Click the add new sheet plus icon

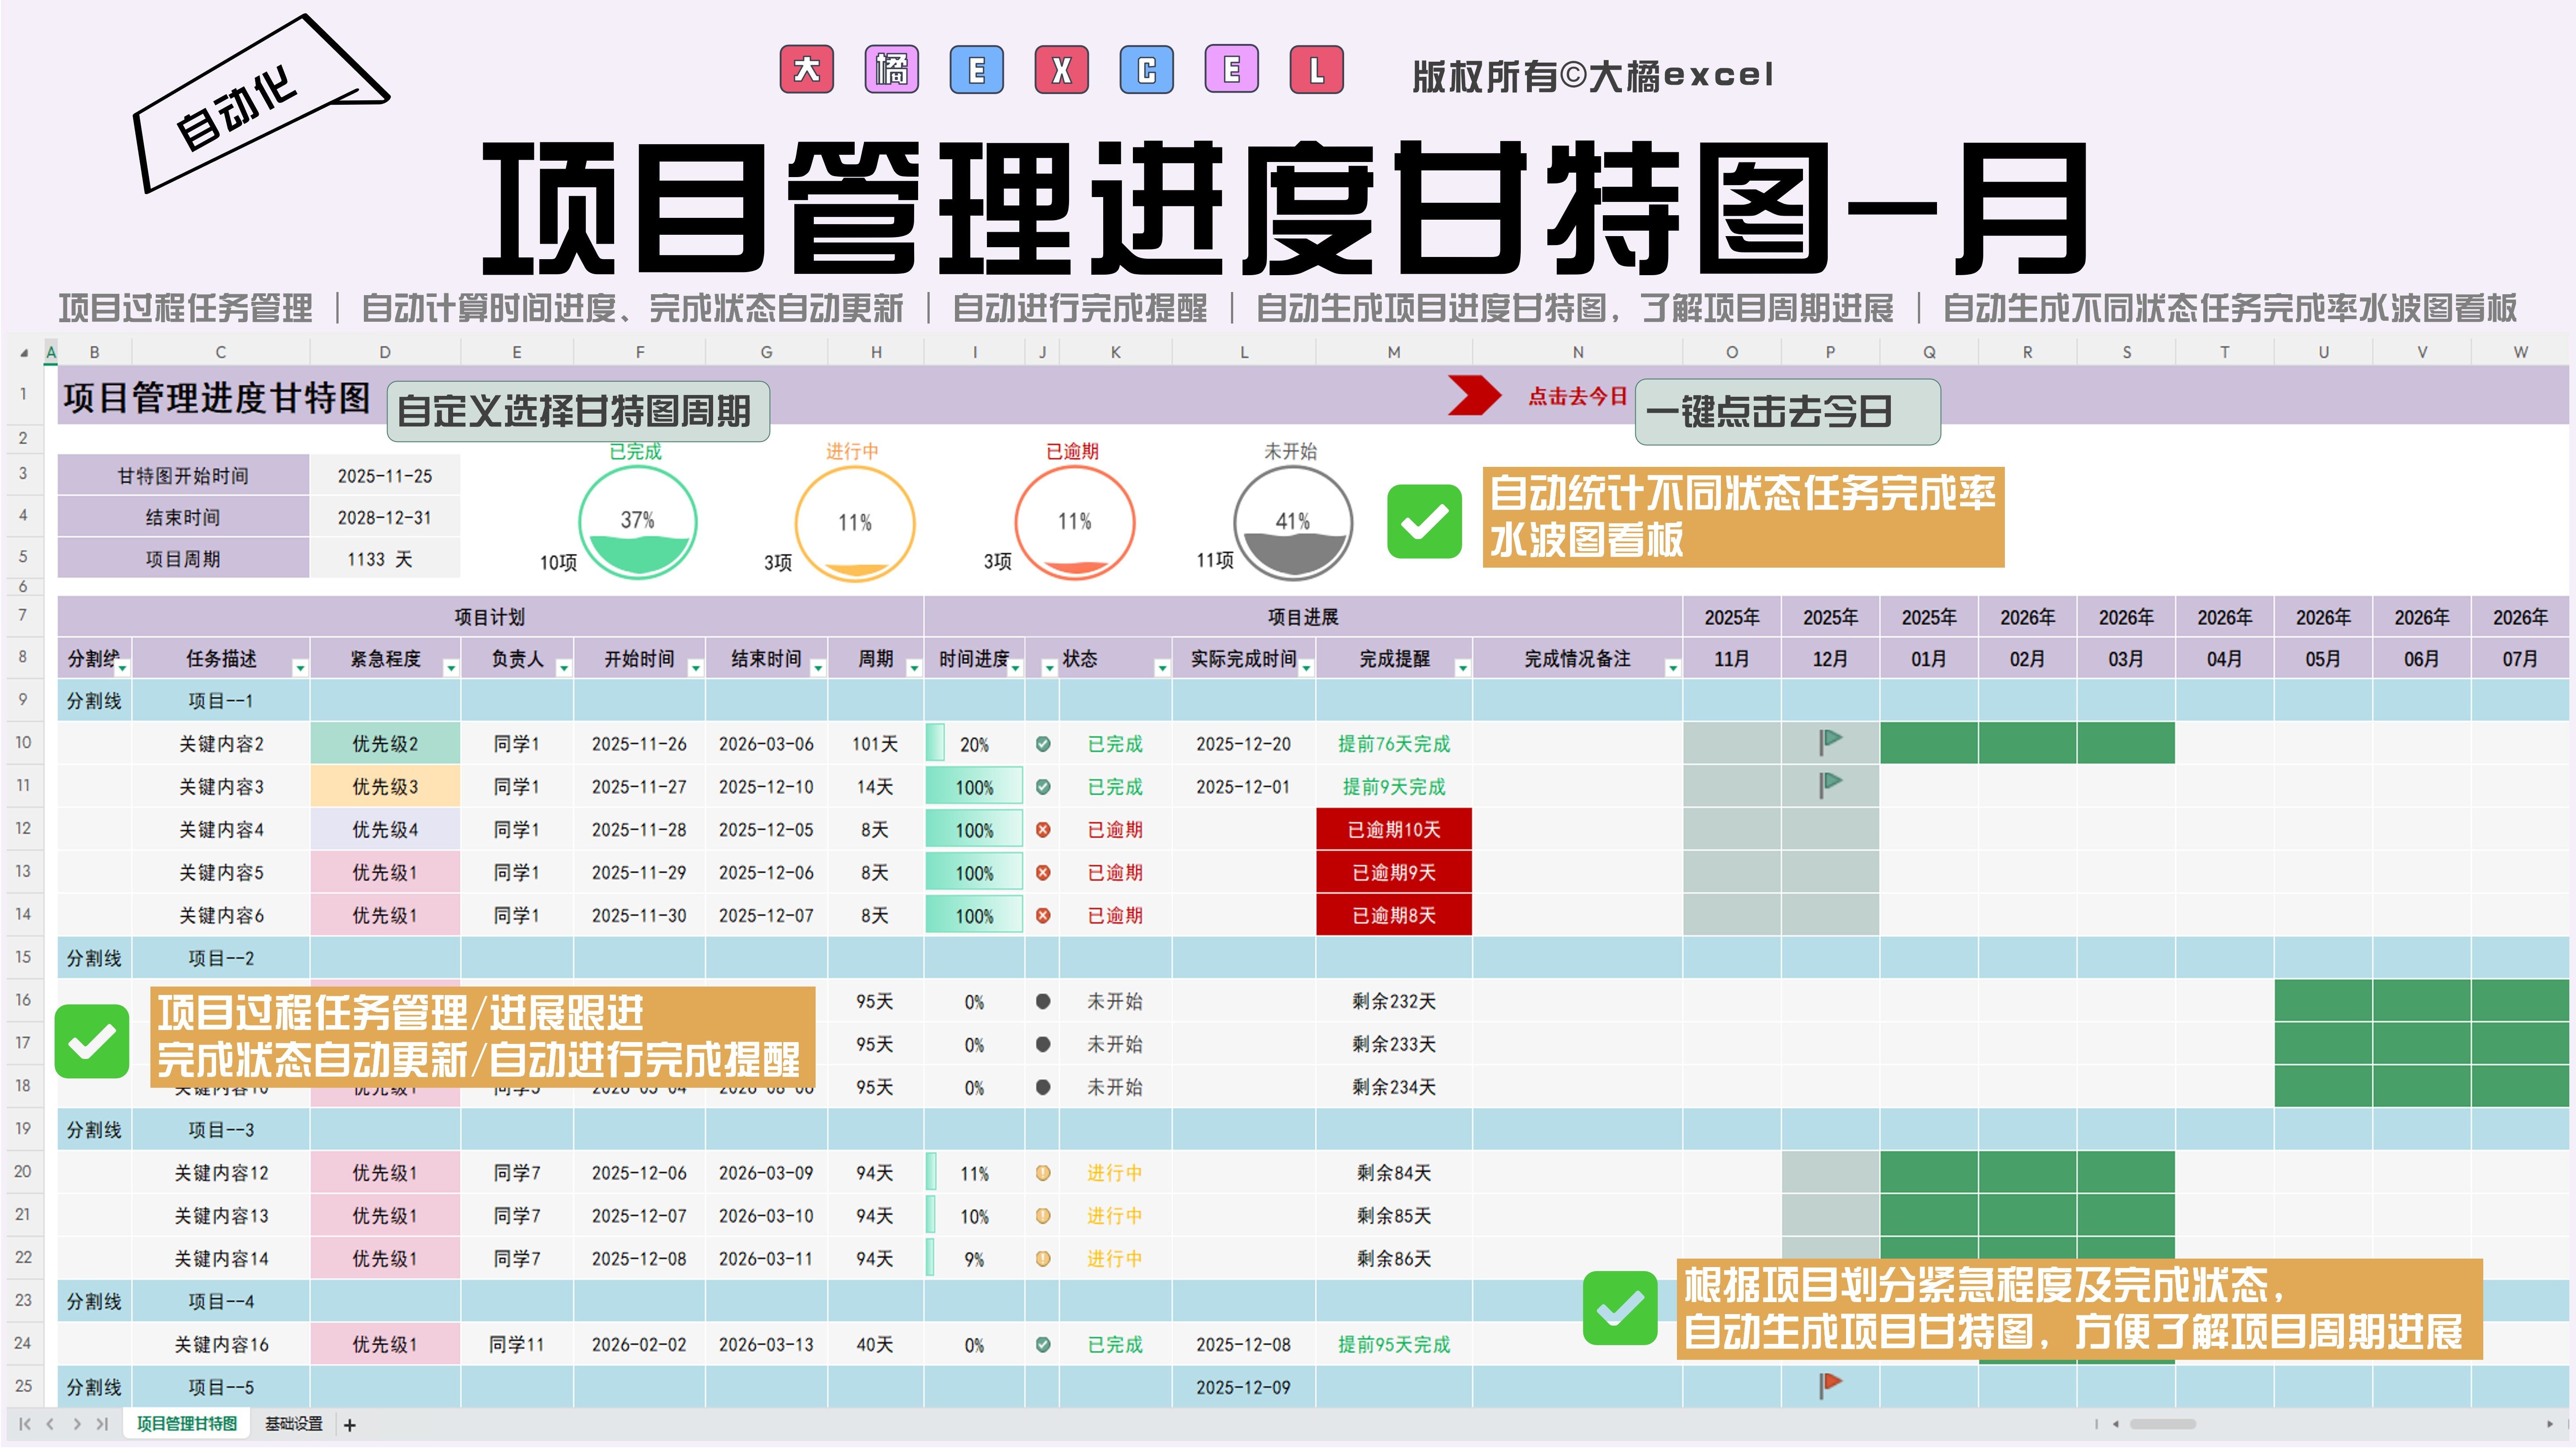[x=350, y=1425]
